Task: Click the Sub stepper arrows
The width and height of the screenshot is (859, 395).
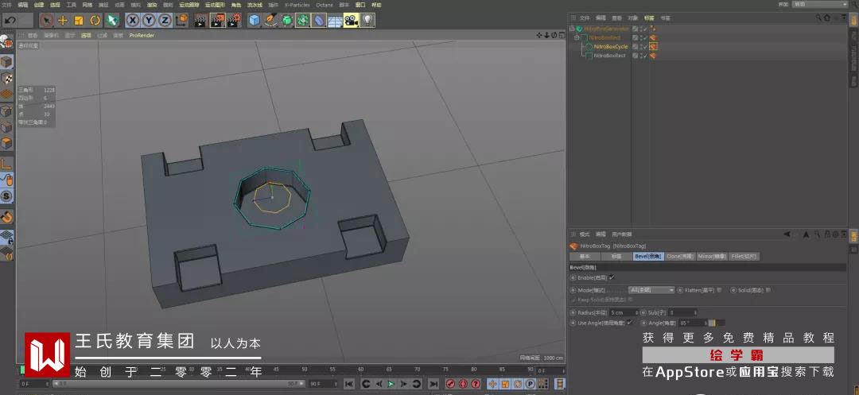Action: 696,312
